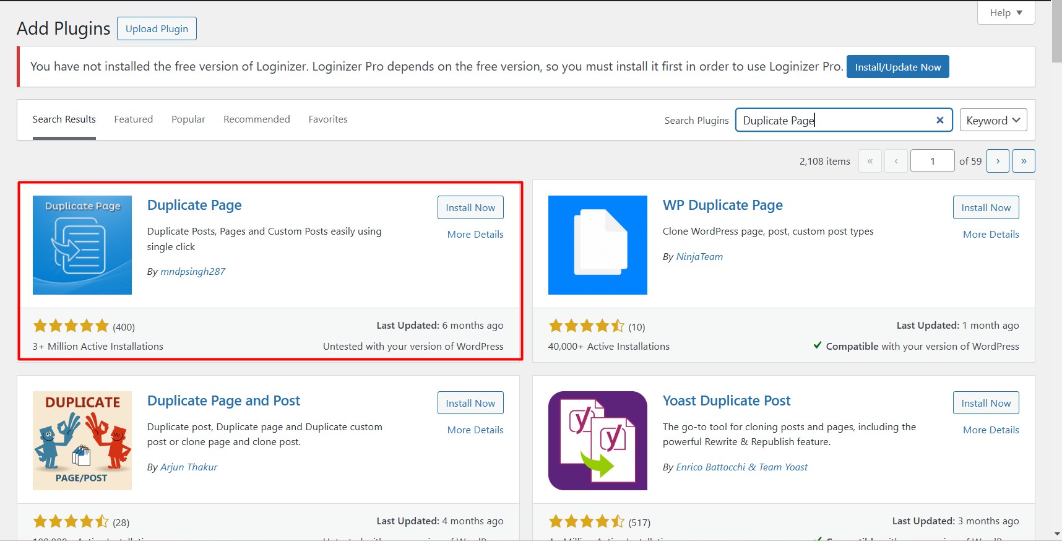This screenshot has height=541, width=1062.
Task: Click the current page number field
Action: (933, 161)
